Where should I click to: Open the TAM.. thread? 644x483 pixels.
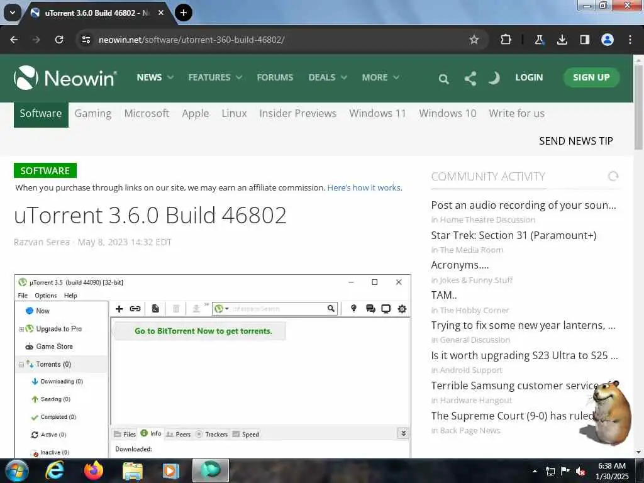click(x=444, y=296)
